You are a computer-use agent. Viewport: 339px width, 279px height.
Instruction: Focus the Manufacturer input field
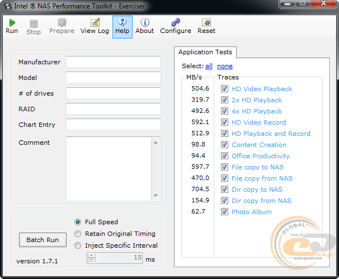point(114,62)
